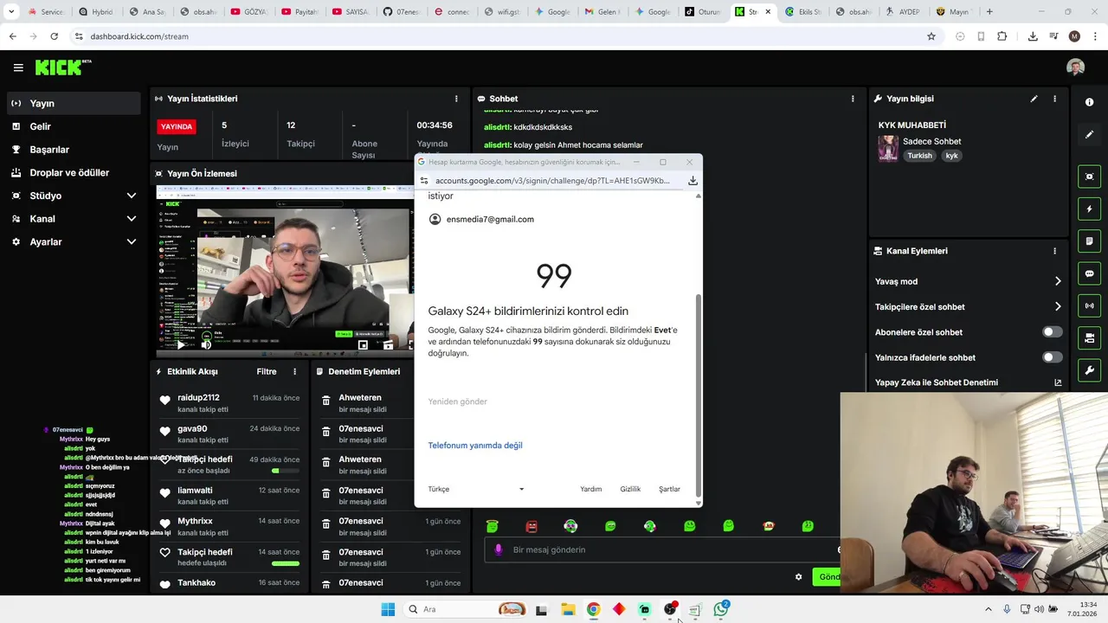
Task: Open the Filtre option in Etkinlik Akışı
Action: pos(267,371)
